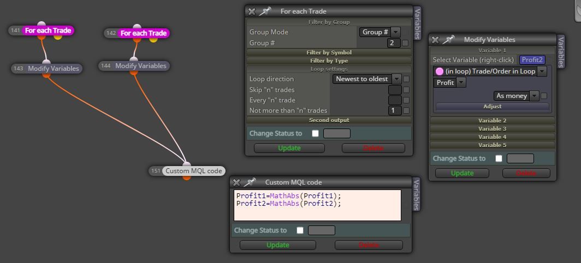
Task: Select Custom MQL code block 151
Action: [x=193, y=170]
